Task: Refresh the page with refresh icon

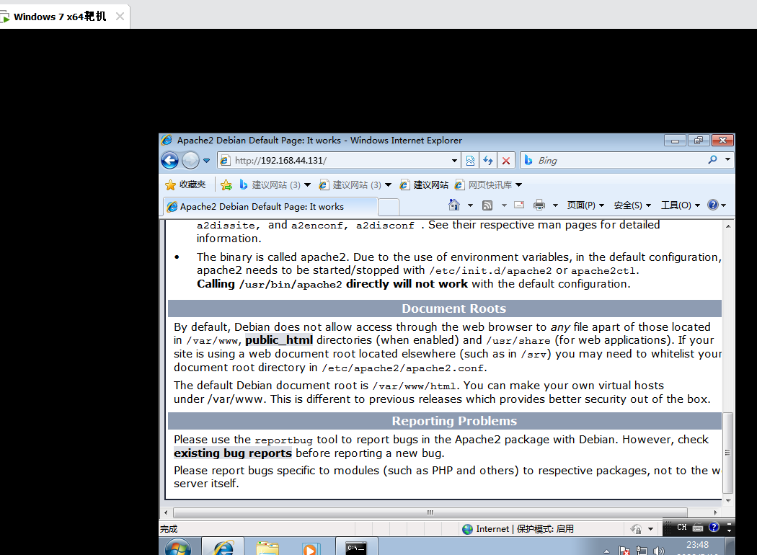Action: [x=488, y=160]
